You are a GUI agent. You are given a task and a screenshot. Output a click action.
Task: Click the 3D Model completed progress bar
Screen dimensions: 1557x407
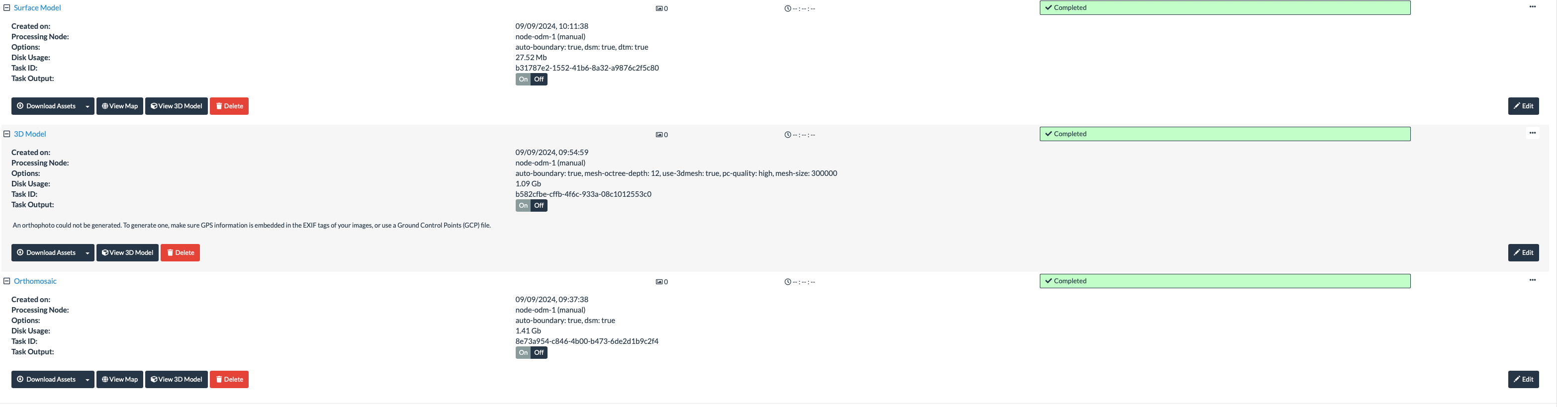1225,134
